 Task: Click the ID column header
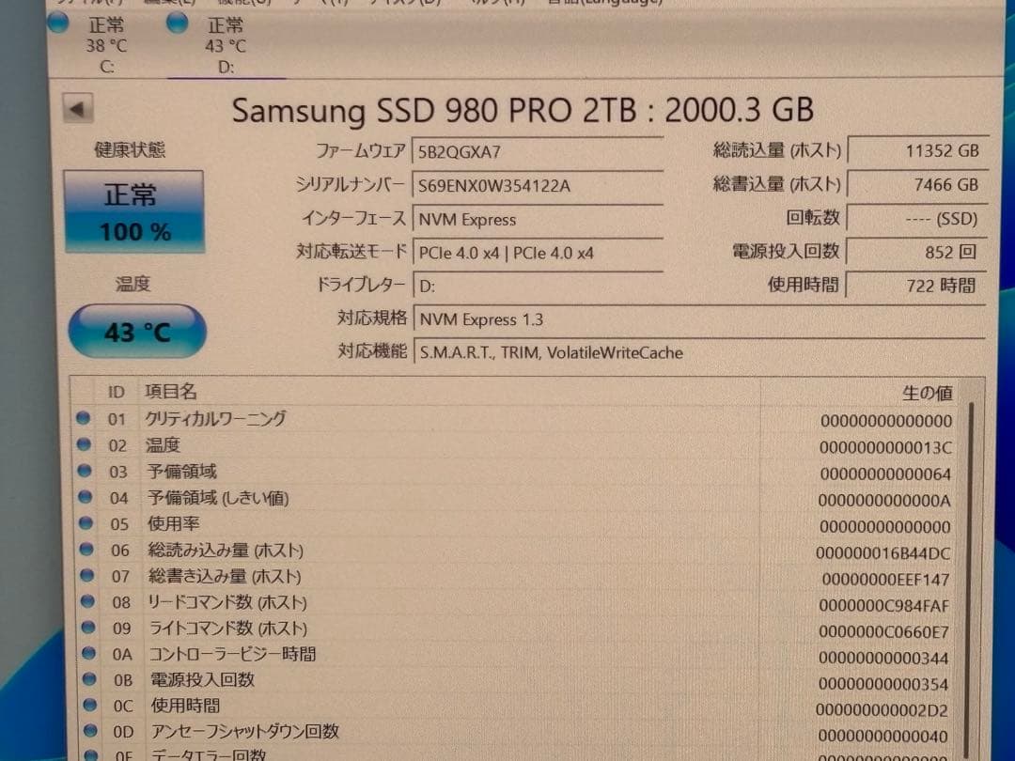[116, 392]
